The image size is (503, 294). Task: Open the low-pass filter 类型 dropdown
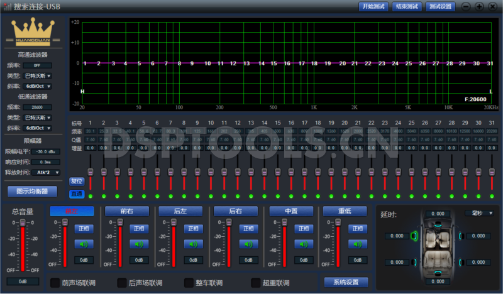[38, 117]
